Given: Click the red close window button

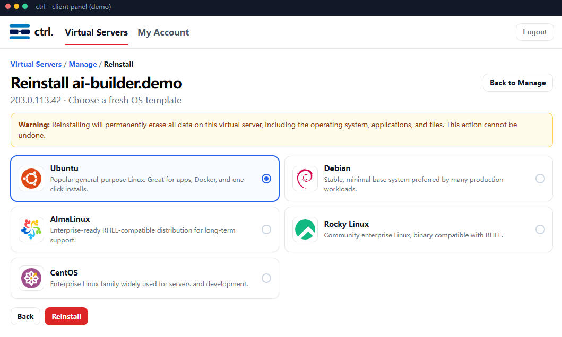Looking at the screenshot, I should (x=8, y=6).
